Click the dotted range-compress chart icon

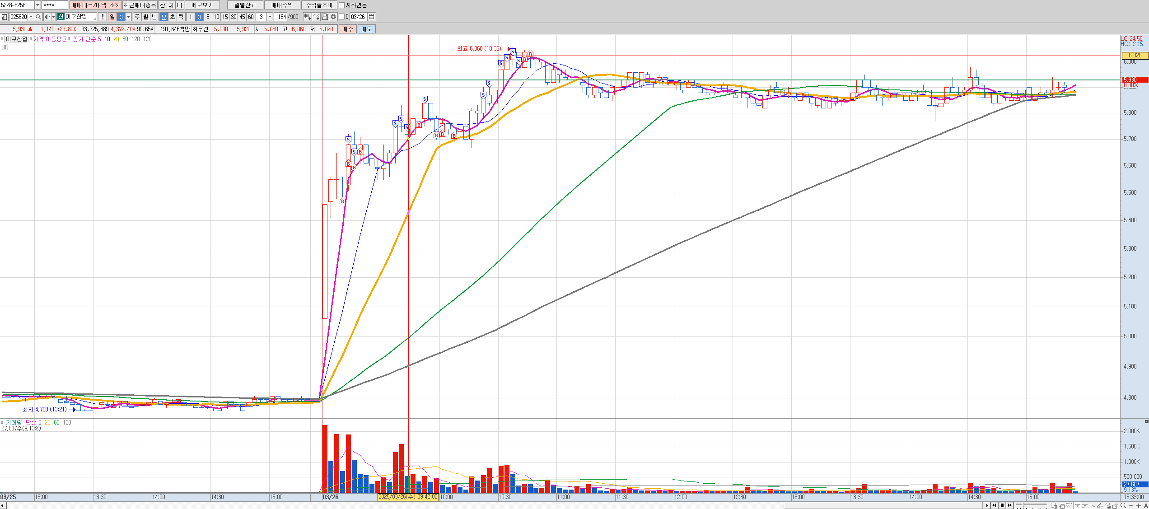[x=1069, y=505]
